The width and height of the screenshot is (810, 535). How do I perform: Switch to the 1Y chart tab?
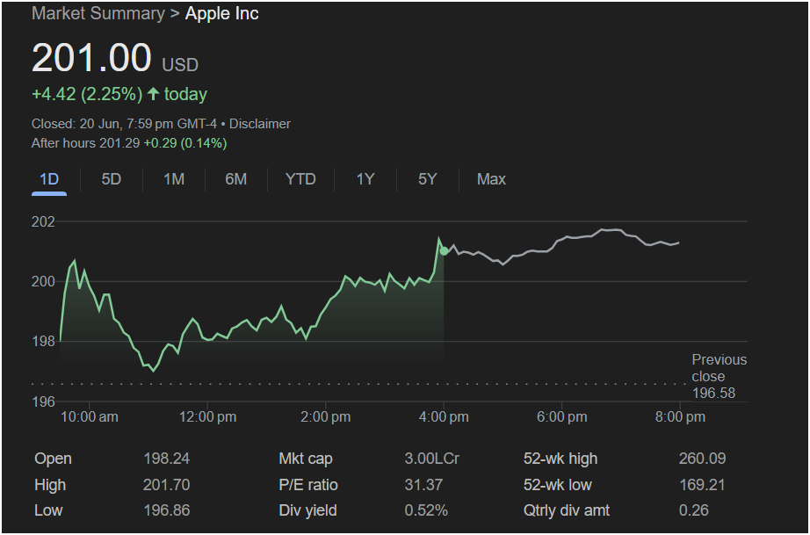tap(365, 179)
